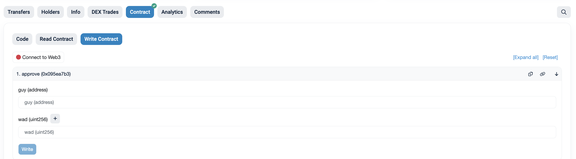Click [Reset] to clear form values
The height and width of the screenshot is (159, 576).
click(550, 57)
